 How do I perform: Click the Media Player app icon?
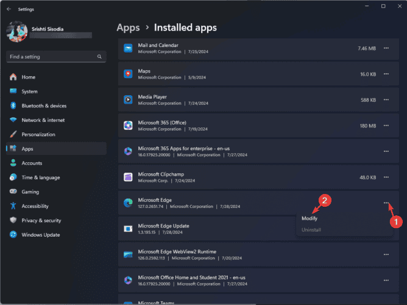[x=128, y=99]
